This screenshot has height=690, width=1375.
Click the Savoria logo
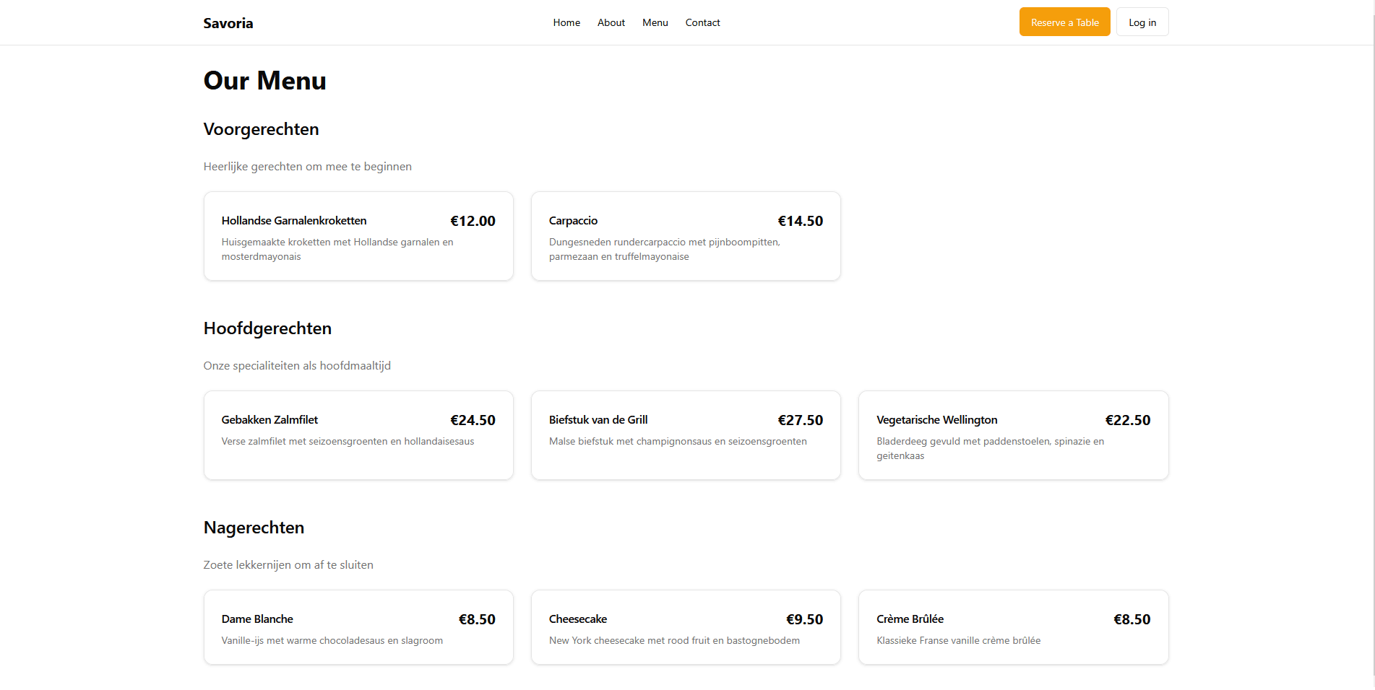point(228,23)
